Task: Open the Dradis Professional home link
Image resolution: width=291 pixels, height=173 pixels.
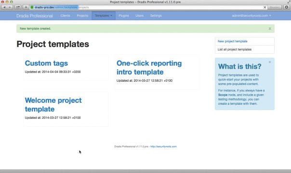Action: pyautogui.click(x=35, y=16)
